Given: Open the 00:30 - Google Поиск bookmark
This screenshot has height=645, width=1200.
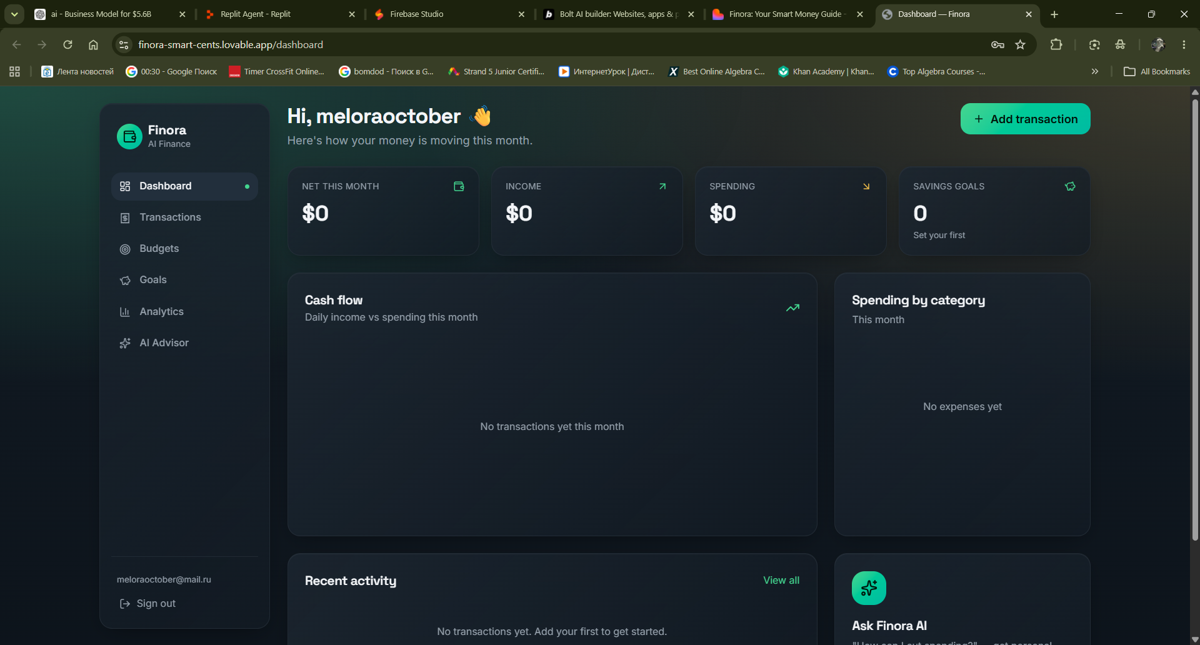Looking at the screenshot, I should pos(171,71).
